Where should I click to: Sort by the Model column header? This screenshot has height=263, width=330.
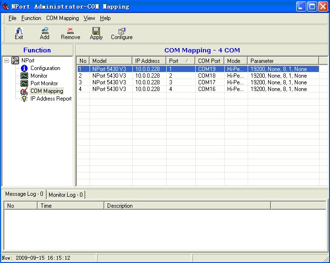click(111, 61)
